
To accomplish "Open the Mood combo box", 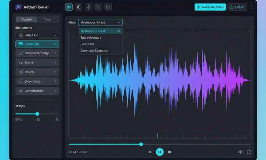I will (100, 22).
